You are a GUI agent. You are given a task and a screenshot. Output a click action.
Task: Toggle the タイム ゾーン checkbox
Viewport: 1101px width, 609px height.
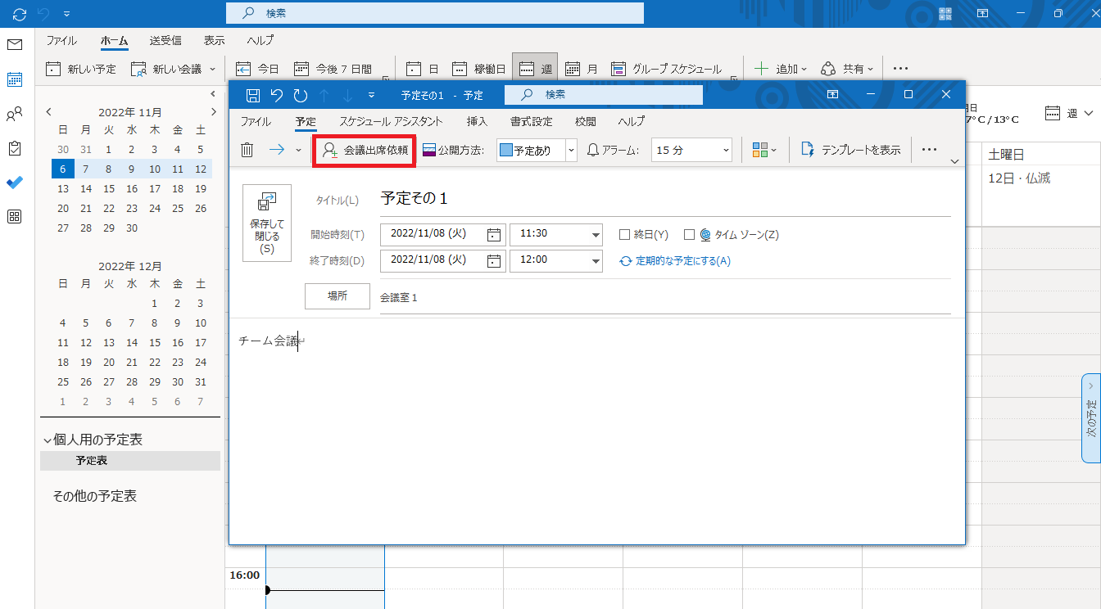(689, 235)
